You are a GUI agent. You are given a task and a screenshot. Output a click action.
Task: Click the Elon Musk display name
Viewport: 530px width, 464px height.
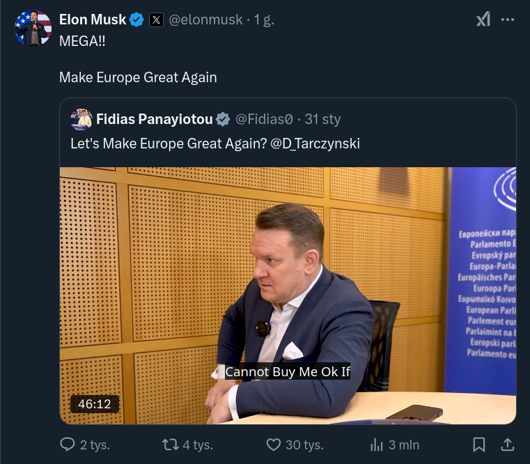pyautogui.click(x=93, y=20)
